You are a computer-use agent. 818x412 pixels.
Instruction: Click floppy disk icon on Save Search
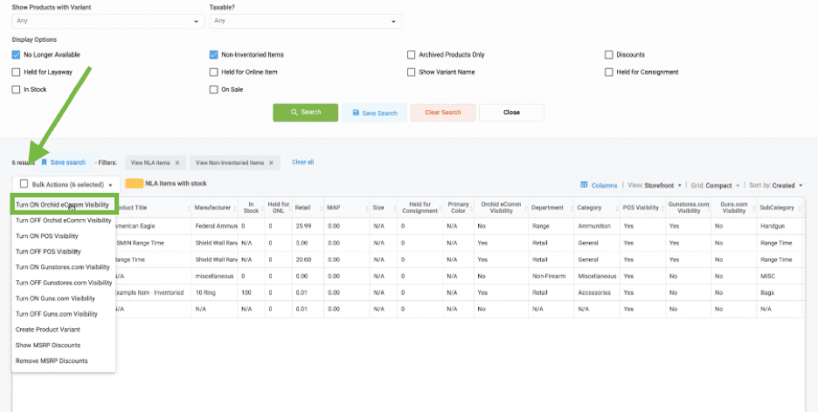356,113
